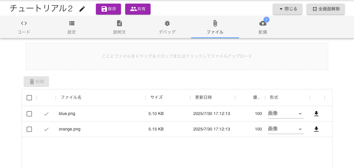Image resolution: width=354 pixels, height=168 pixels.
Task: Click the pencil icon to edit title
Action: tap(82, 9)
